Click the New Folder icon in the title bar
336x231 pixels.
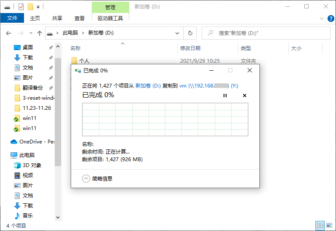[30, 7]
